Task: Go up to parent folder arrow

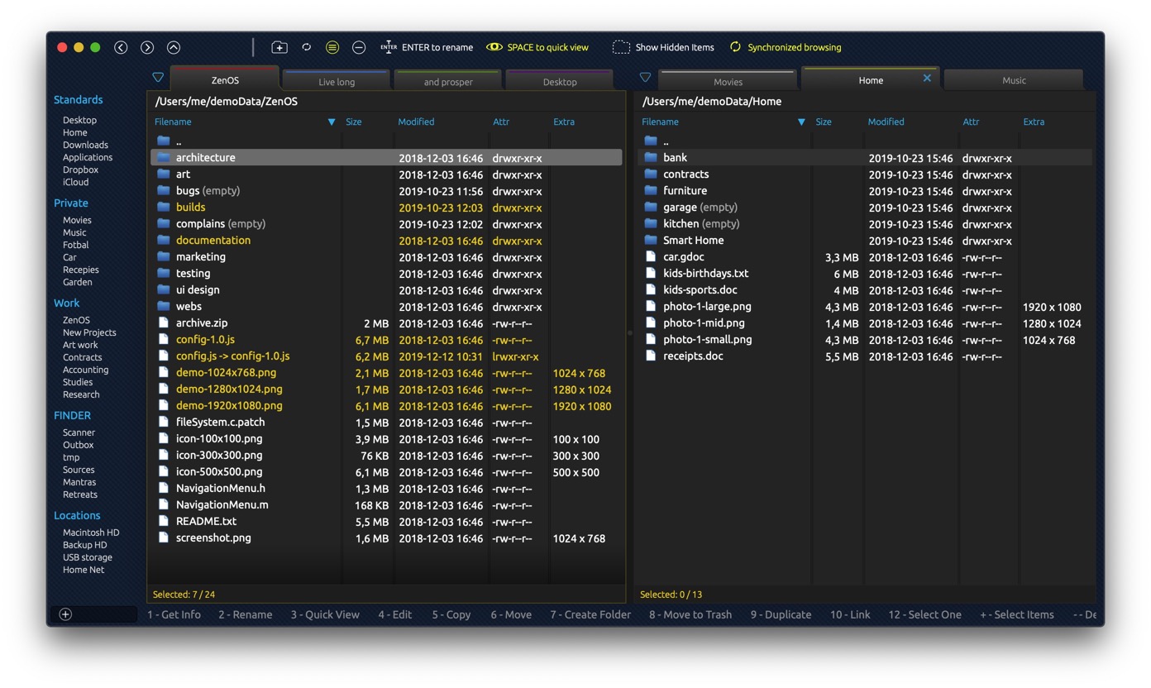Action: point(174,48)
